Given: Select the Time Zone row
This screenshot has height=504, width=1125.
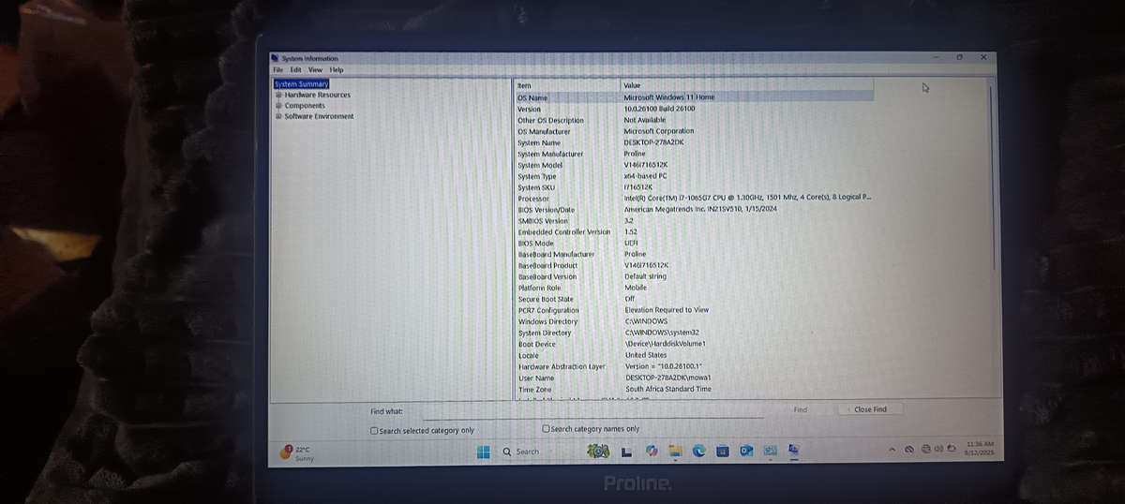Looking at the screenshot, I should [x=694, y=389].
